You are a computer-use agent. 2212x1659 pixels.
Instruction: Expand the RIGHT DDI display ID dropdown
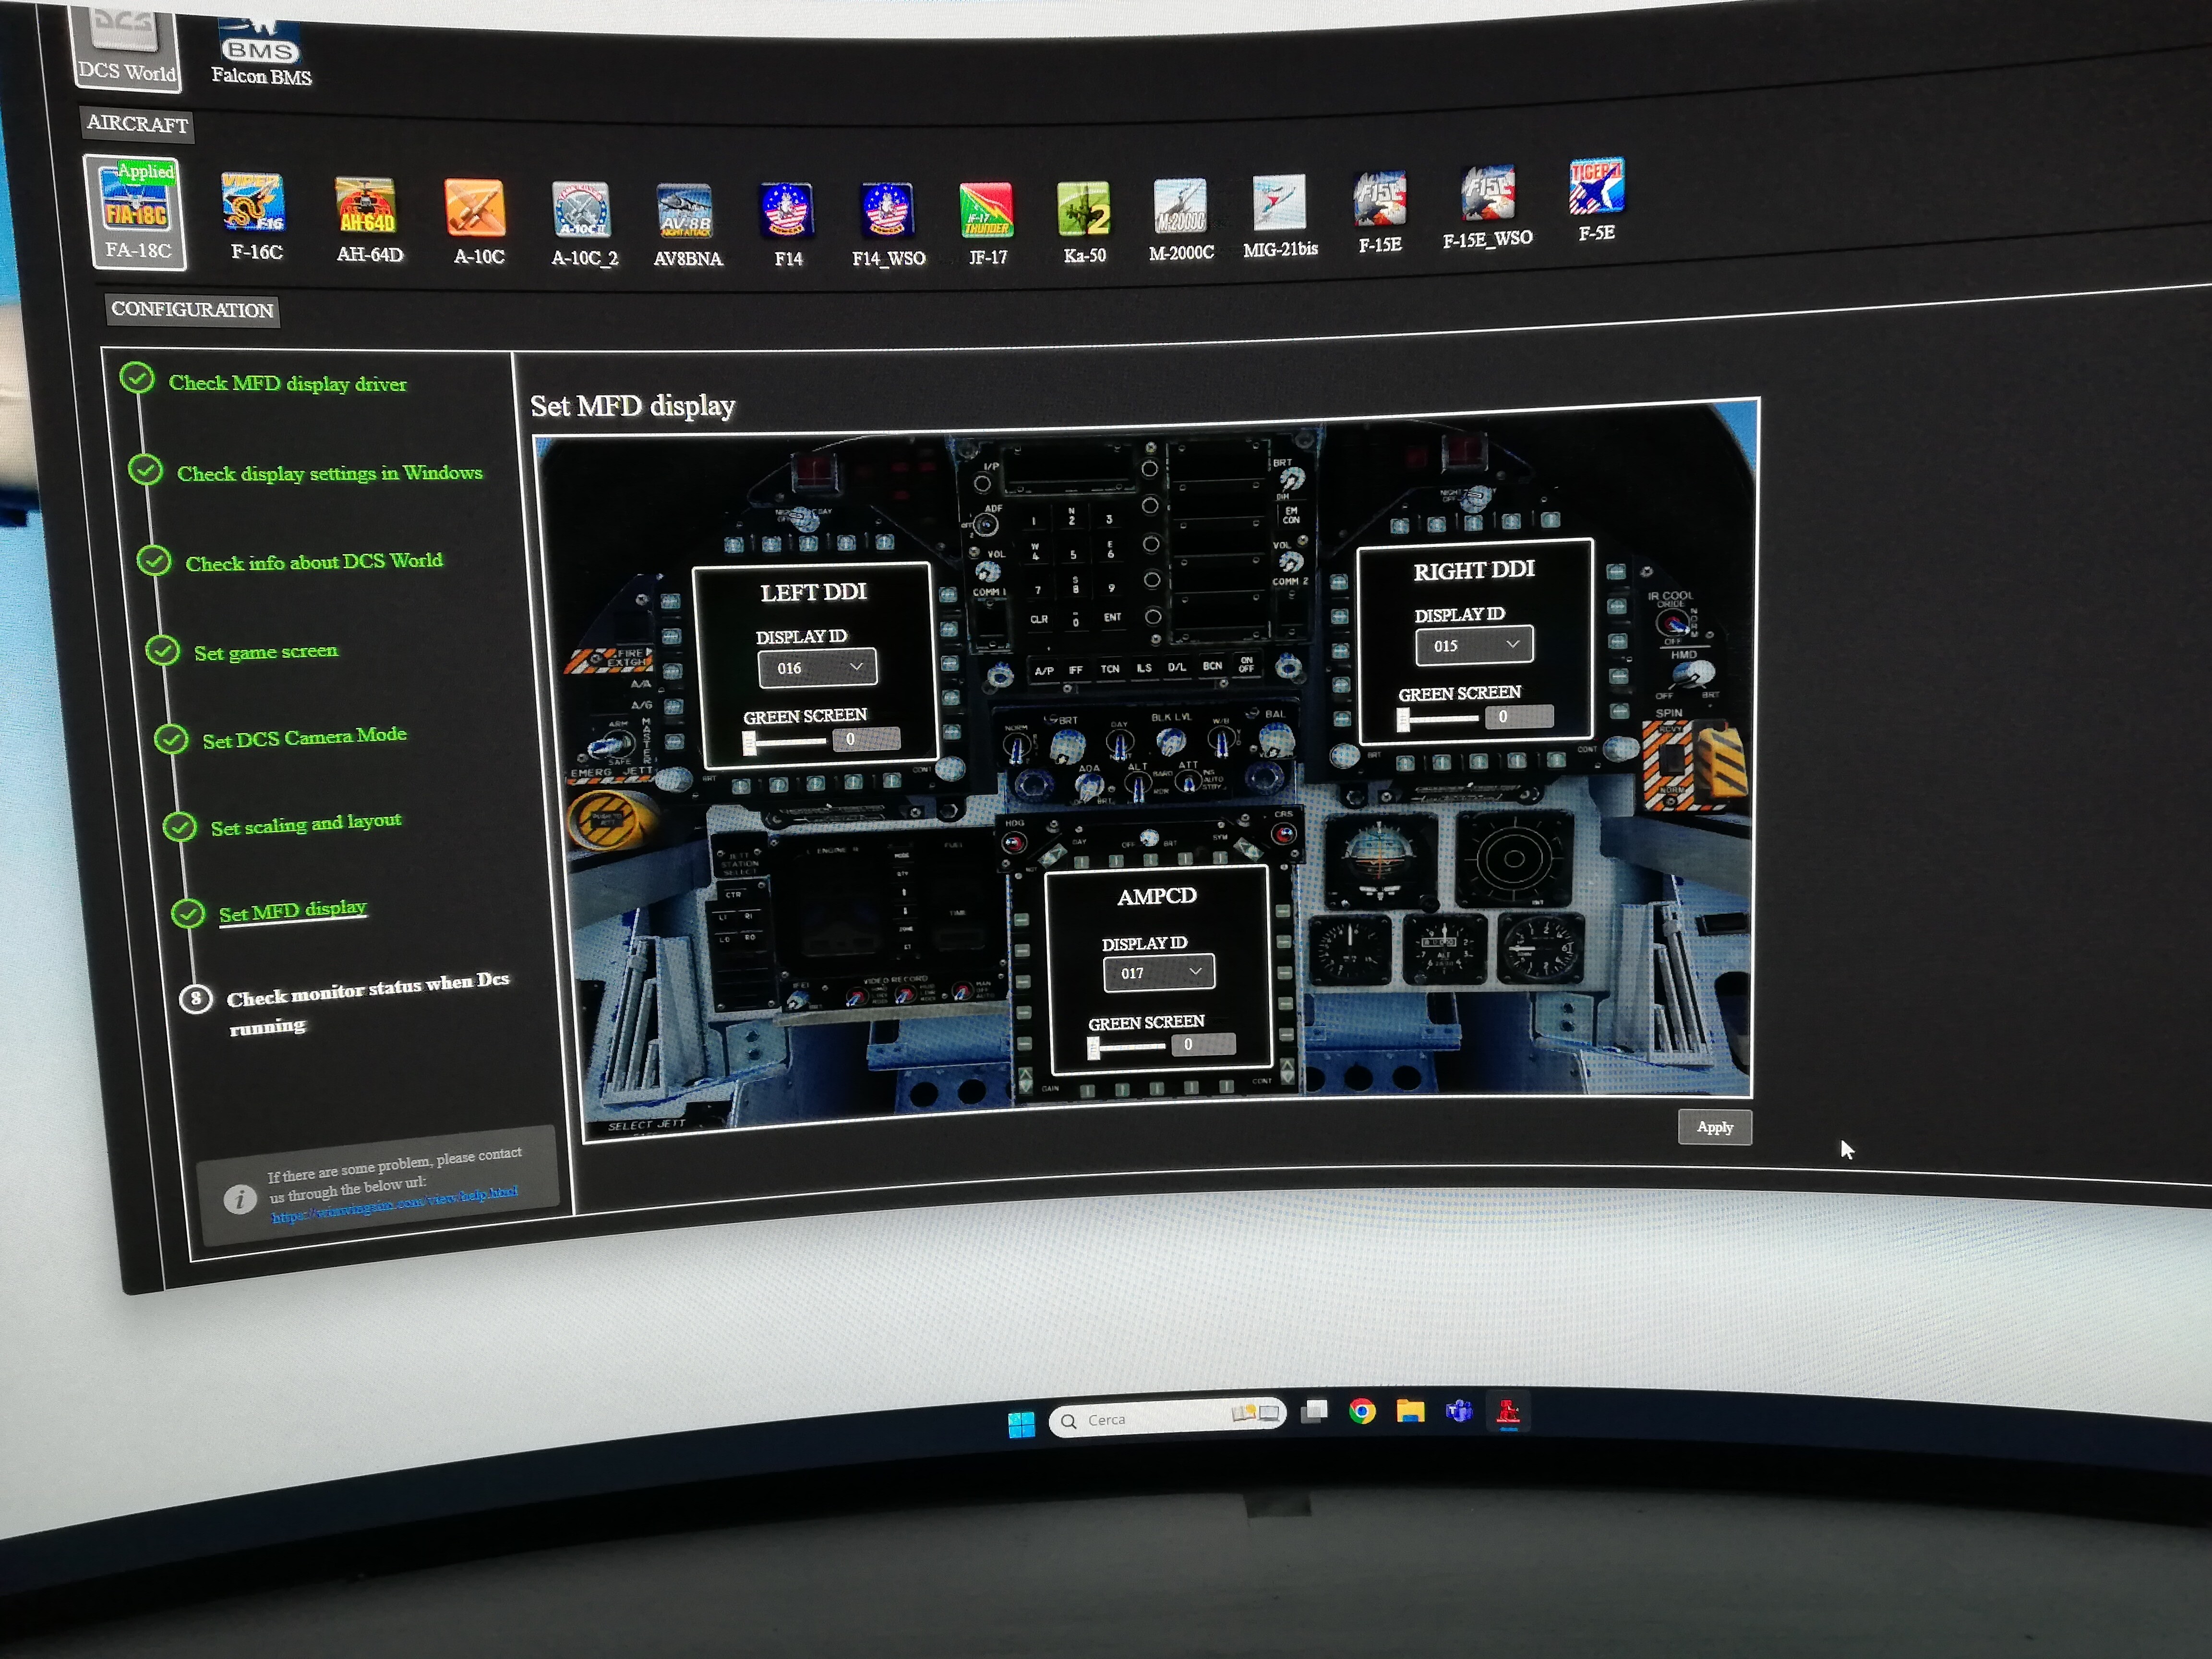[1473, 646]
